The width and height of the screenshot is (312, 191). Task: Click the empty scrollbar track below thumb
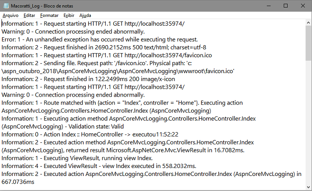[308, 122]
